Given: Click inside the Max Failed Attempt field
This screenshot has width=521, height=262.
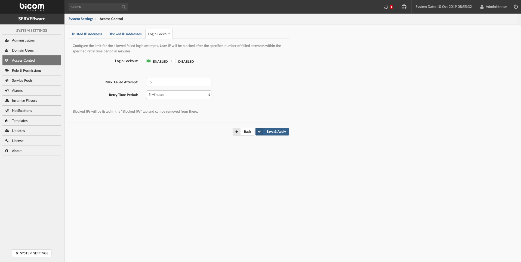Looking at the screenshot, I should pyautogui.click(x=178, y=82).
